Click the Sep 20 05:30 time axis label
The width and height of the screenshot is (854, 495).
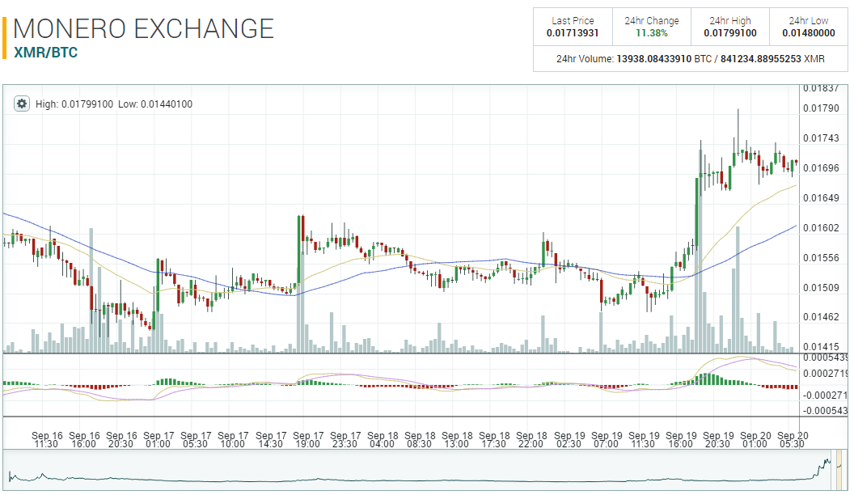793,439
